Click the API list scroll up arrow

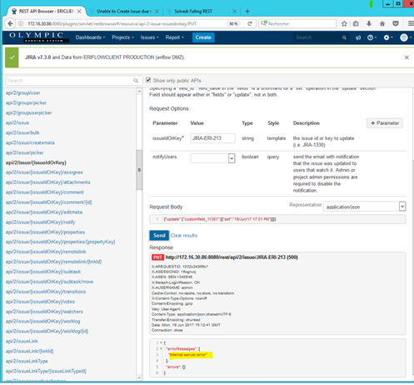(139, 92)
